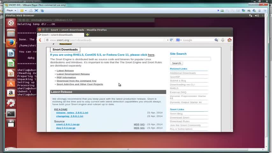This screenshot has height=153, width=272.
Task: Go back in Firefox
Action: 40,40
